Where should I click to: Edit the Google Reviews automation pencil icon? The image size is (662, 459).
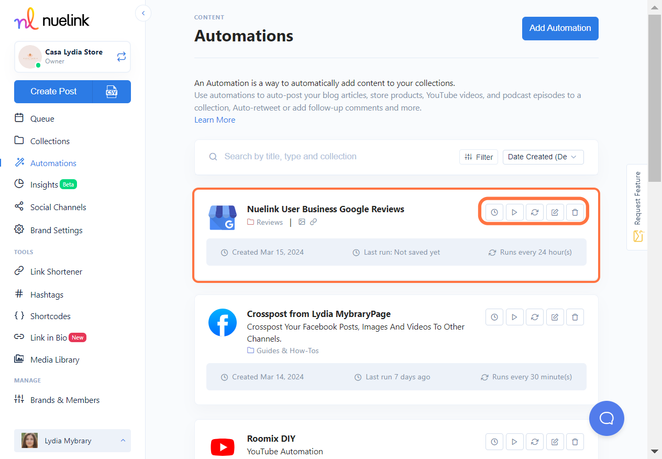555,212
